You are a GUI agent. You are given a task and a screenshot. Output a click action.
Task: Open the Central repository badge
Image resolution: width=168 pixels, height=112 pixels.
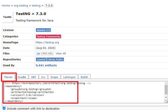click(41, 59)
